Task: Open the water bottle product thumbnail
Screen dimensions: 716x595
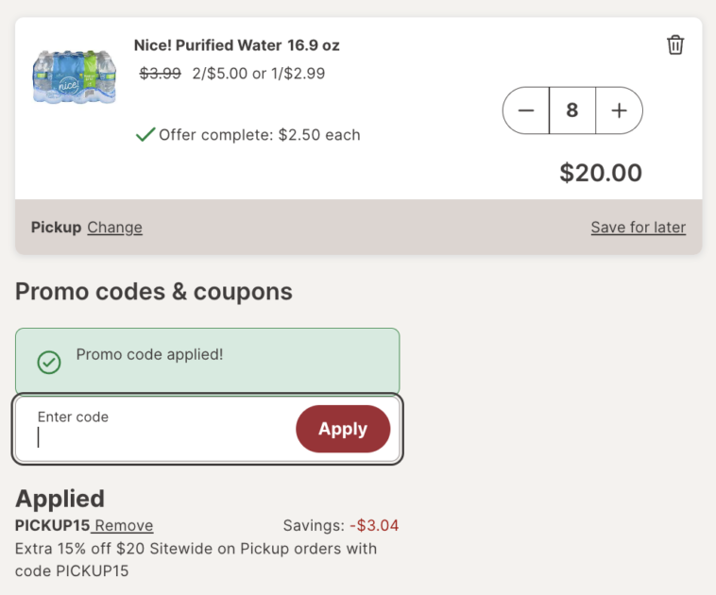Action: 75,77
